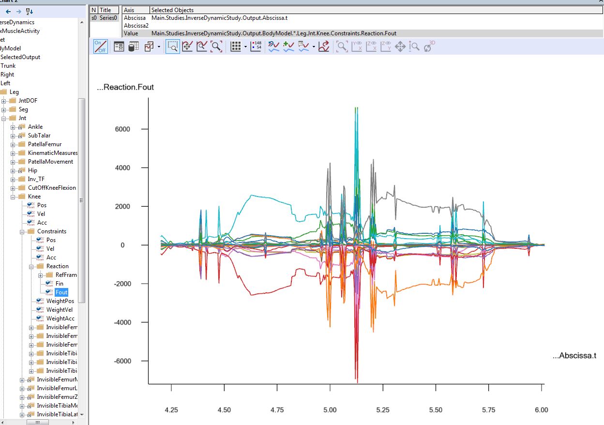Click the A-Z sort tree icon

tap(30, 11)
